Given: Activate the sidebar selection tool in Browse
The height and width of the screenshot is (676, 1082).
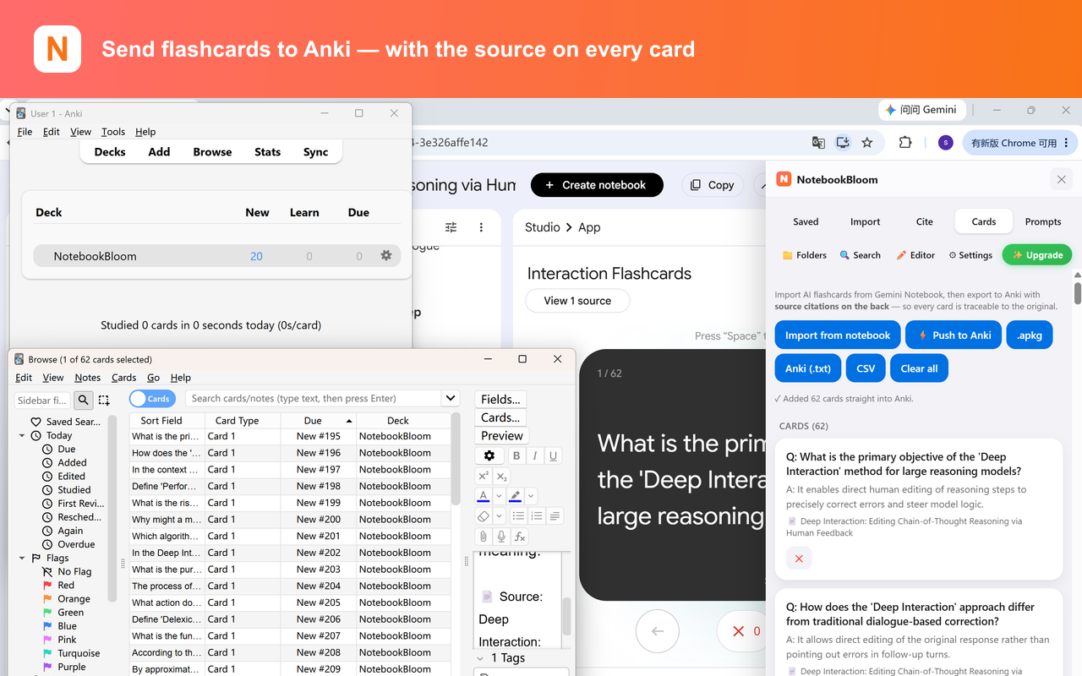Looking at the screenshot, I should pyautogui.click(x=104, y=401).
